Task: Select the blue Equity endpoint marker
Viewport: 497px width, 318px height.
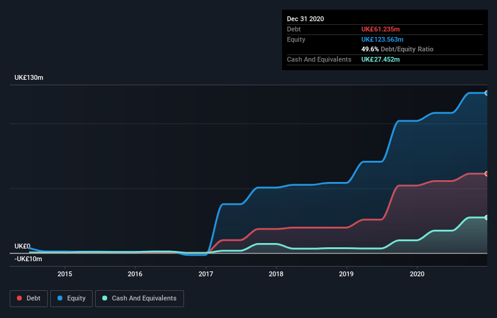Action: [x=487, y=93]
